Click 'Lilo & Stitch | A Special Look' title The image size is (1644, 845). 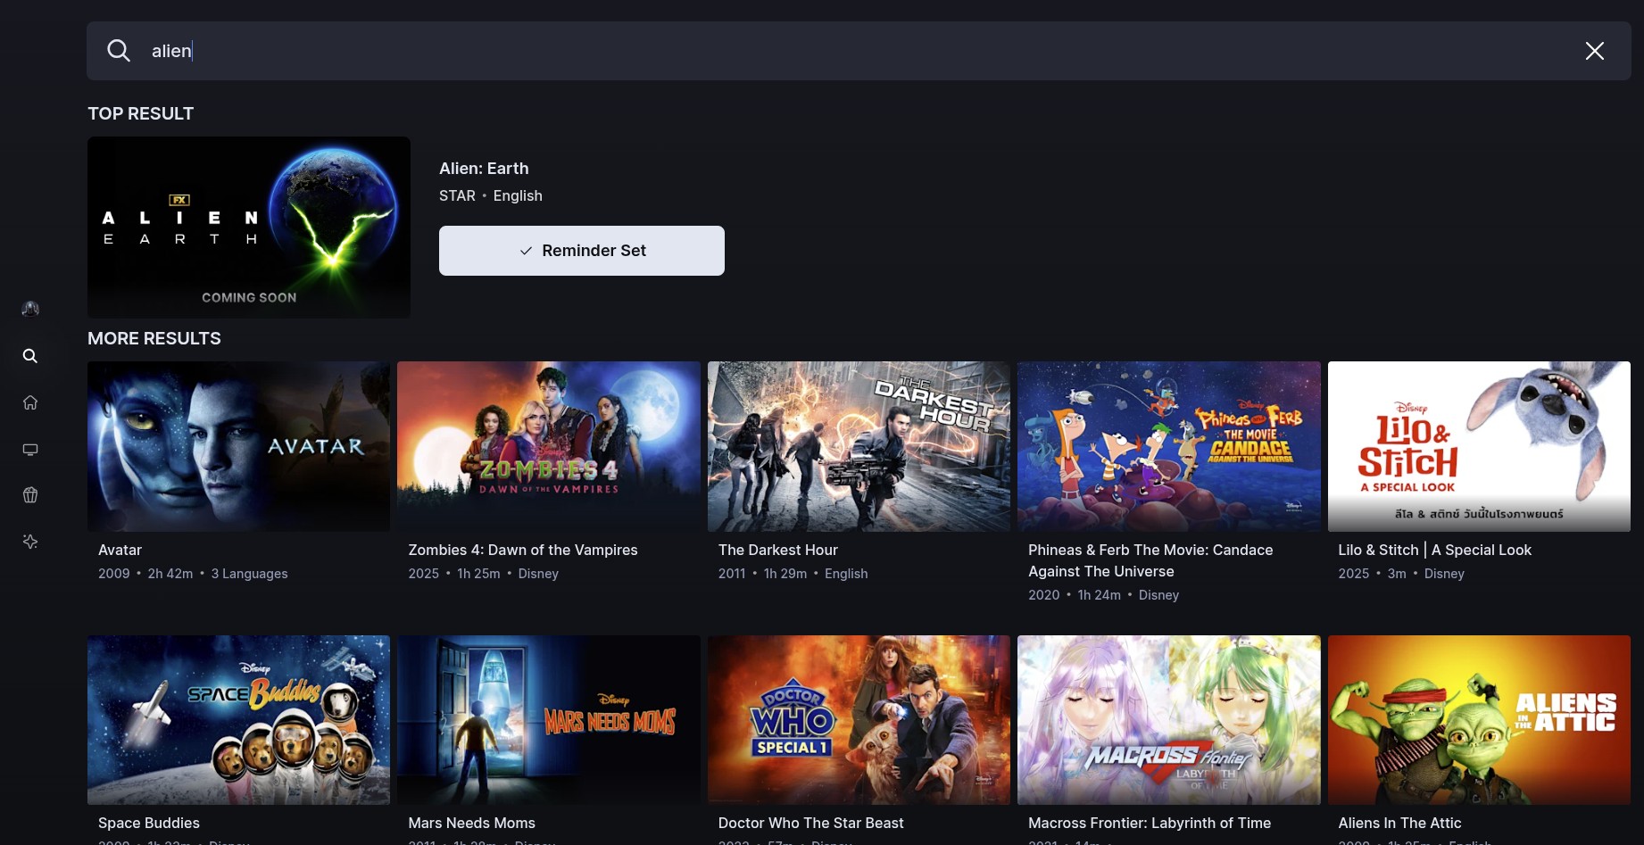(1435, 551)
